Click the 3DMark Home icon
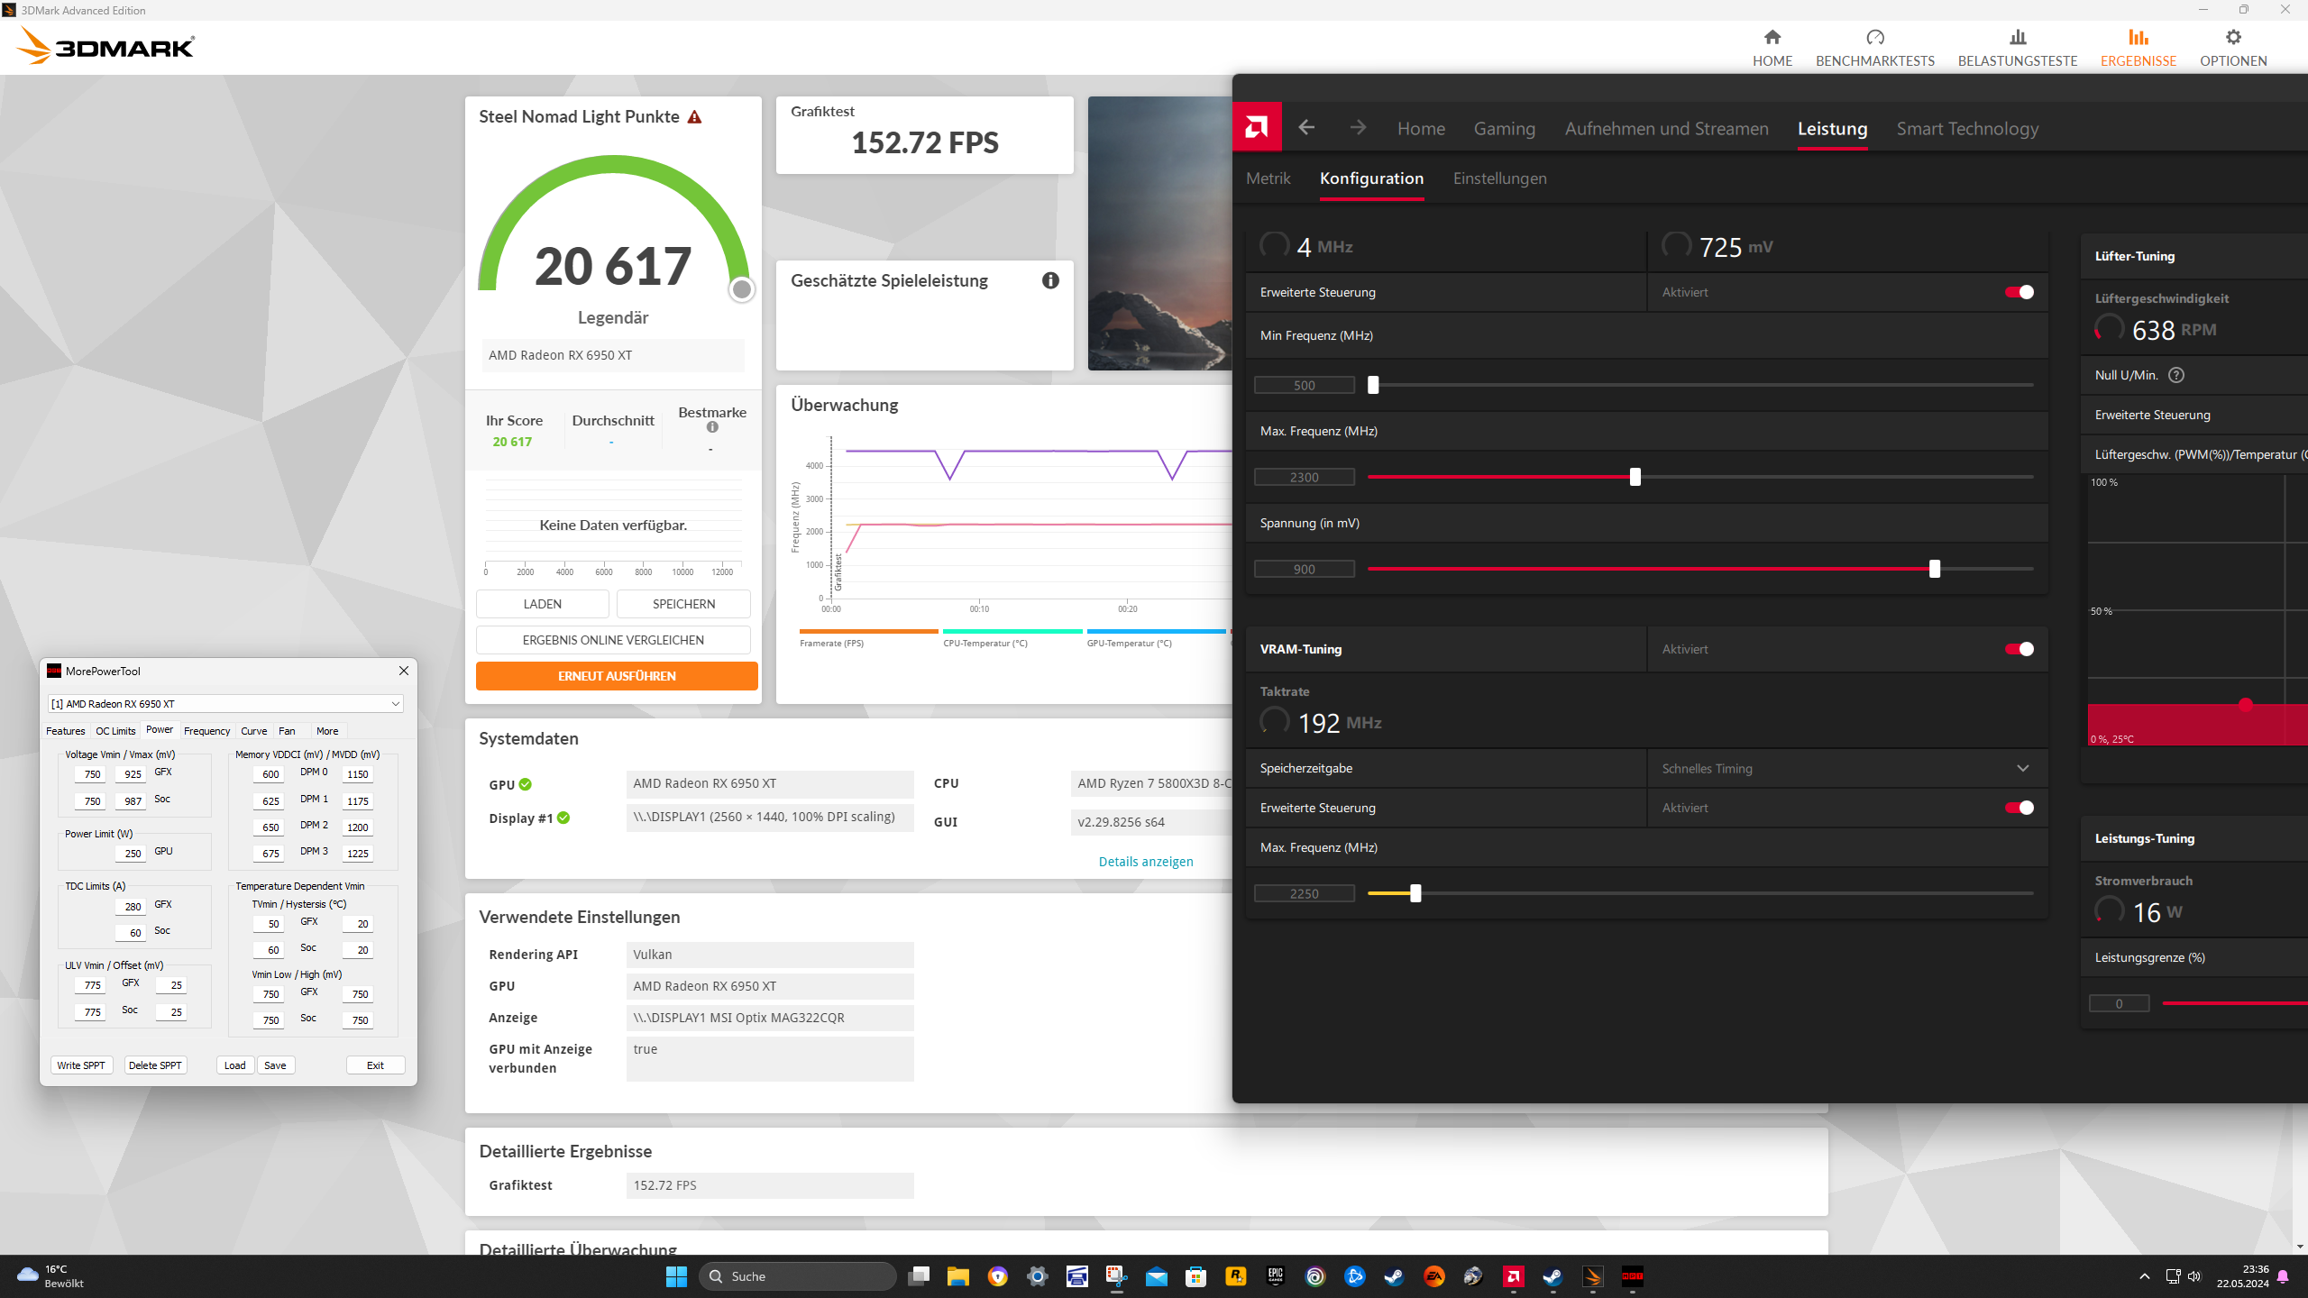Screen dimensions: 2308x1298 coord(1772,38)
